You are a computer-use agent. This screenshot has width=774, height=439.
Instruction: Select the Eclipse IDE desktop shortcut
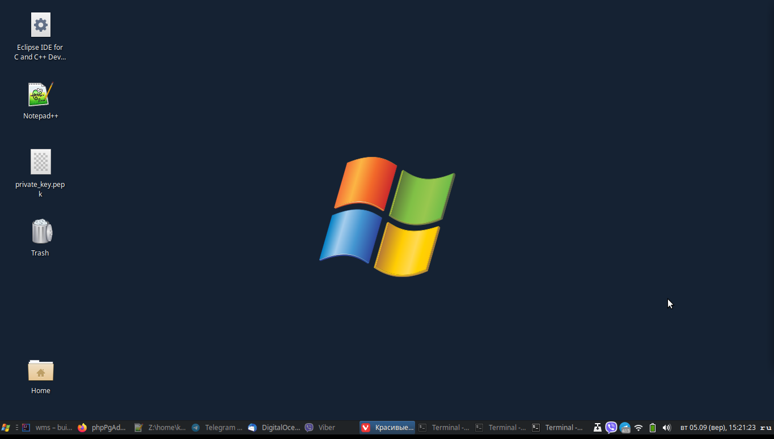(40, 25)
